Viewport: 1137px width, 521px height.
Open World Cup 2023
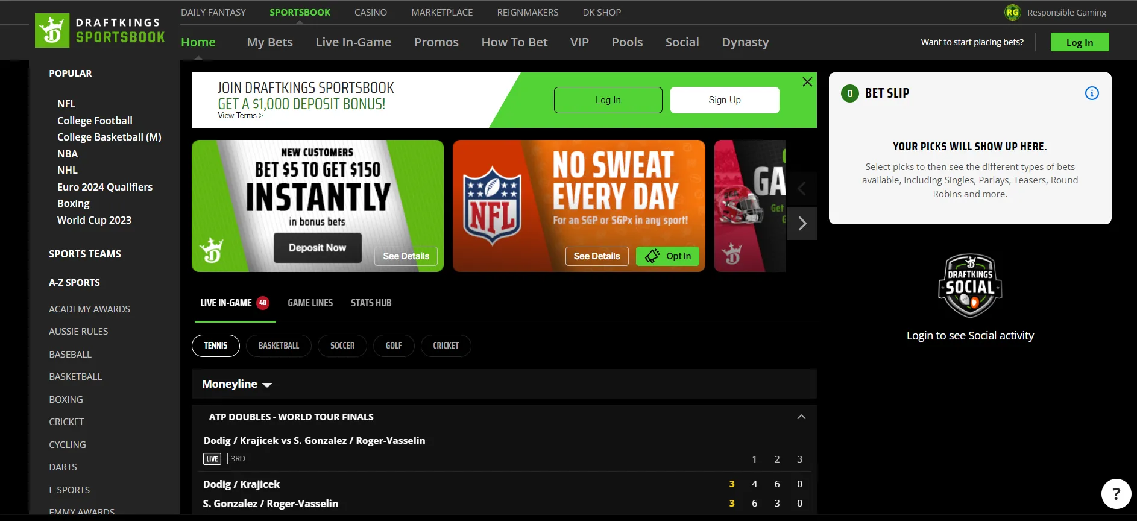[x=94, y=220]
